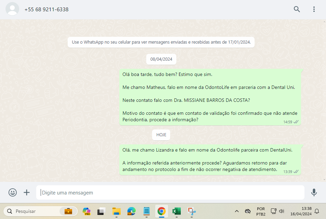Open Microsoft Edge from taskbar
Viewport: 326px width, 219px height.
[x=132, y=211]
